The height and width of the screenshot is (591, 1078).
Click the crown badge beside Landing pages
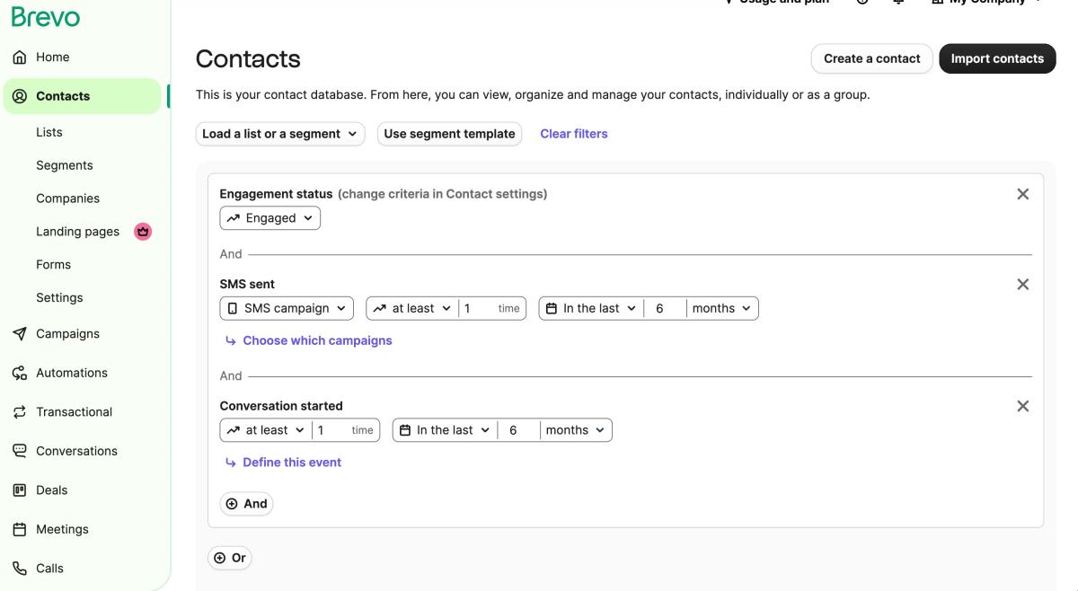point(143,232)
